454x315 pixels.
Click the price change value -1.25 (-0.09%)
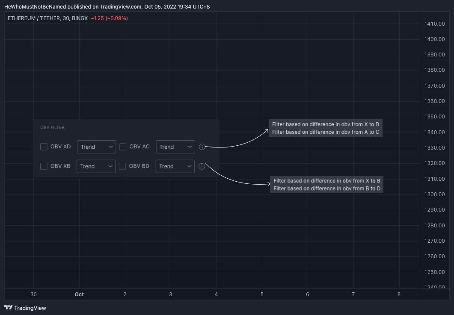[x=109, y=18]
